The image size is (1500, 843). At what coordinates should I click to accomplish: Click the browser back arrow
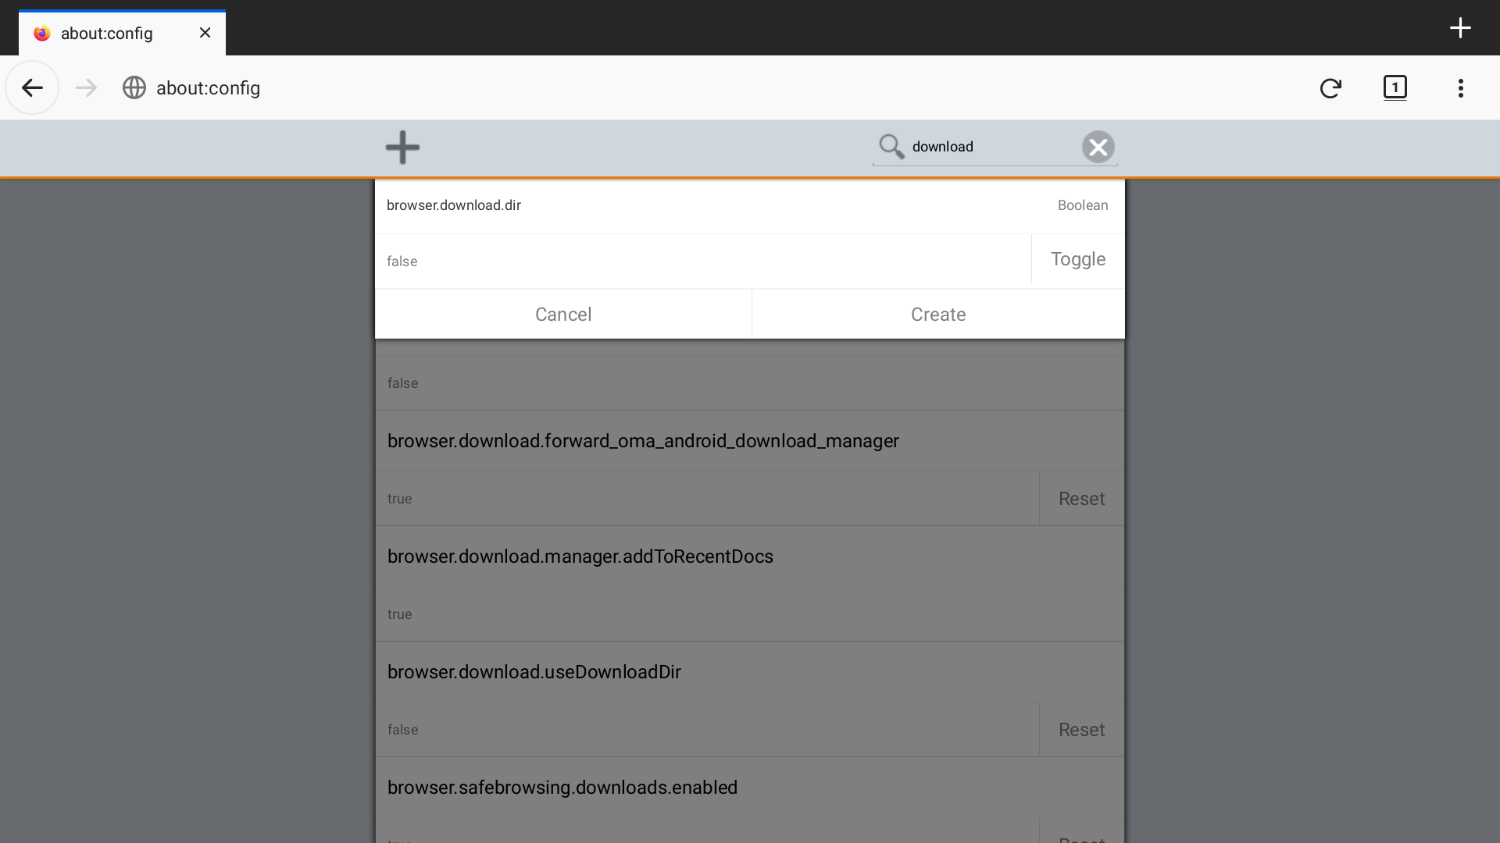[x=32, y=88]
